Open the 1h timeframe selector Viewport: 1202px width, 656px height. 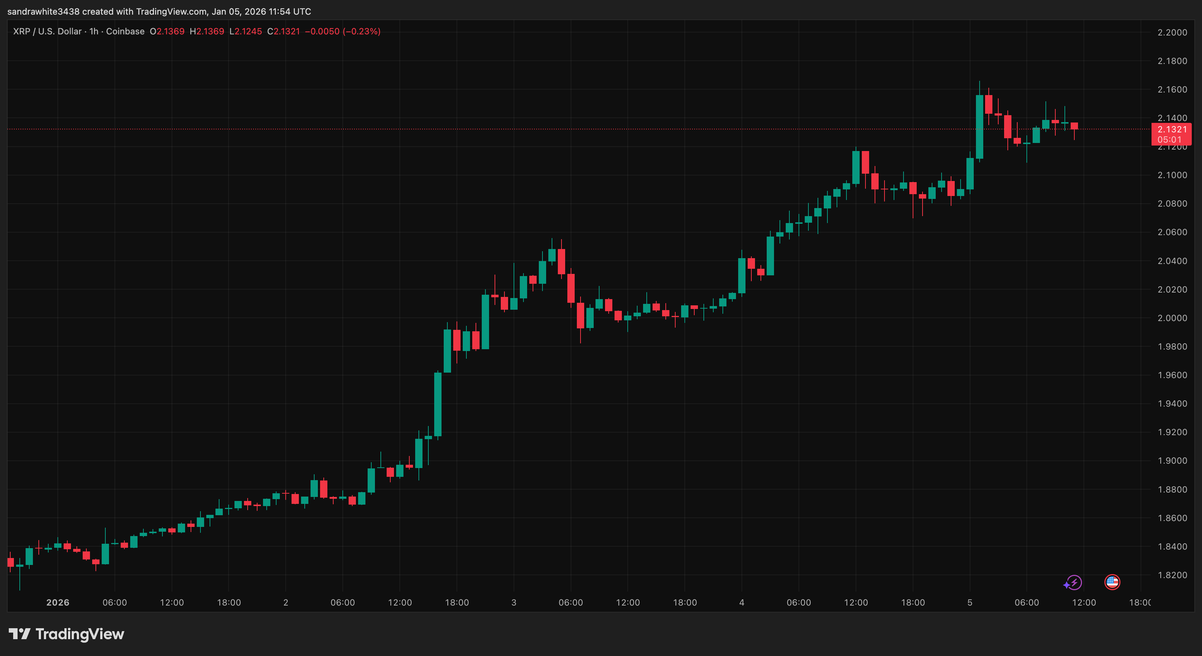93,31
